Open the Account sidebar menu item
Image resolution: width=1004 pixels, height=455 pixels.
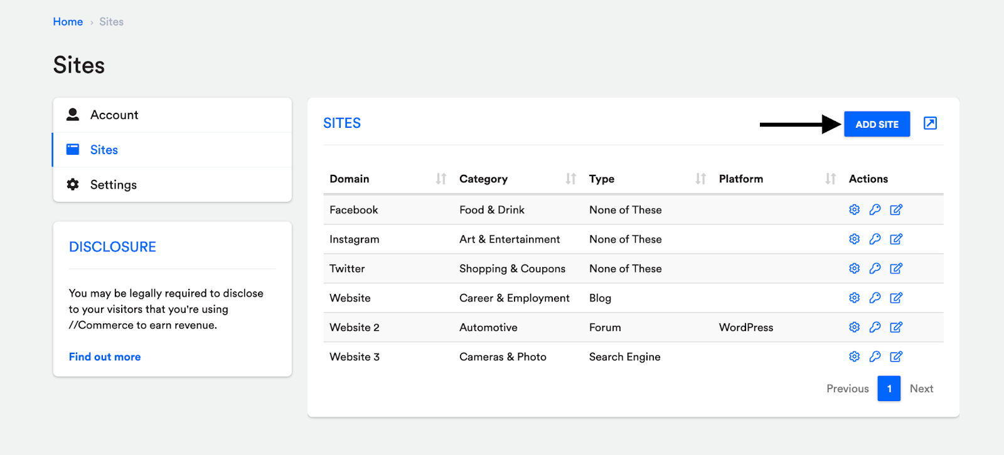(114, 115)
